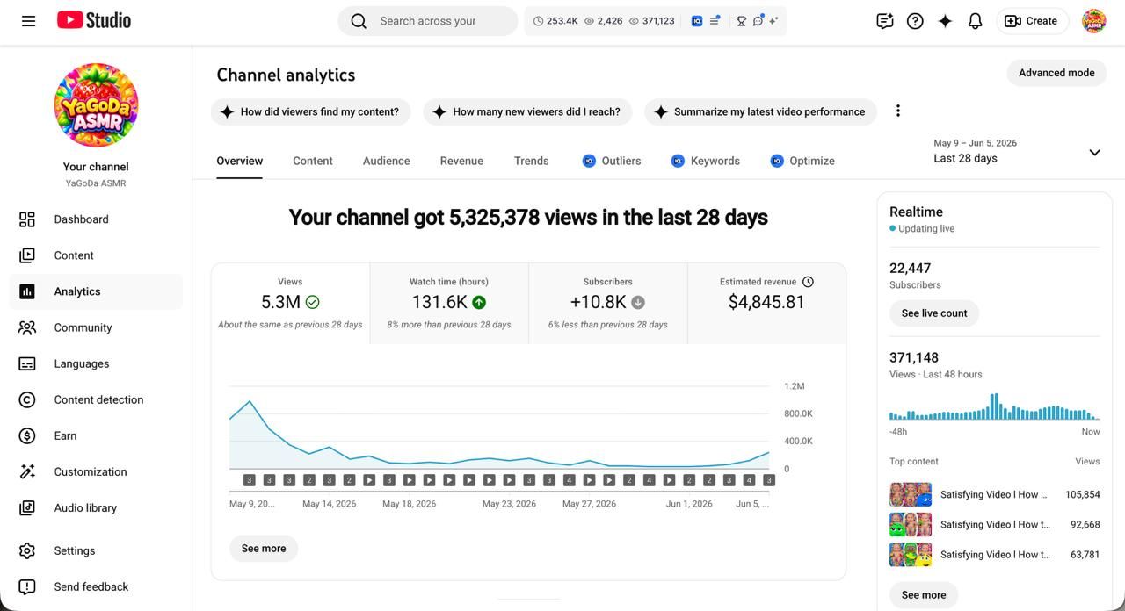Image resolution: width=1125 pixels, height=611 pixels.
Task: Open the list icon with blue dot
Action: [715, 20]
